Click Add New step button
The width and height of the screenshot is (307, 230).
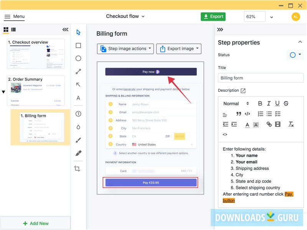coord(35,223)
